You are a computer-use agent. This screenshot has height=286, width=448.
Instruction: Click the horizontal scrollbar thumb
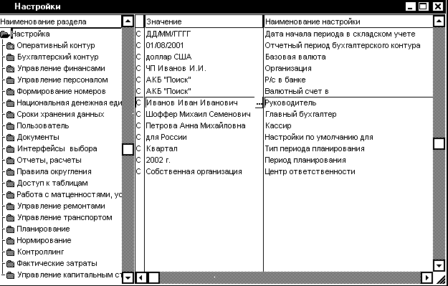(x=153, y=277)
